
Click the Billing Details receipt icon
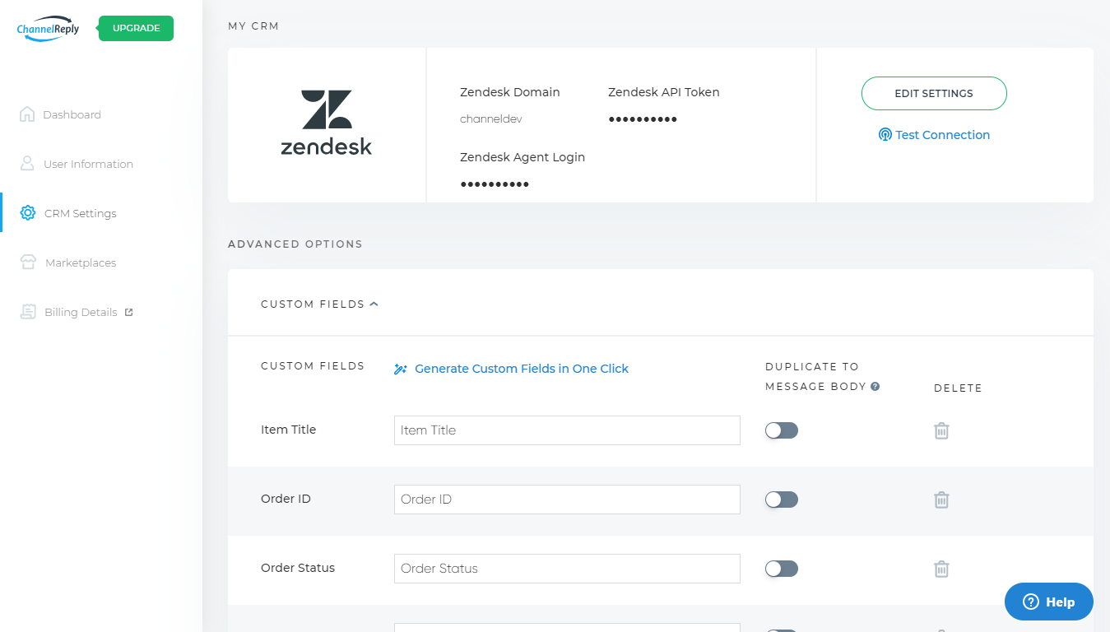tap(29, 312)
